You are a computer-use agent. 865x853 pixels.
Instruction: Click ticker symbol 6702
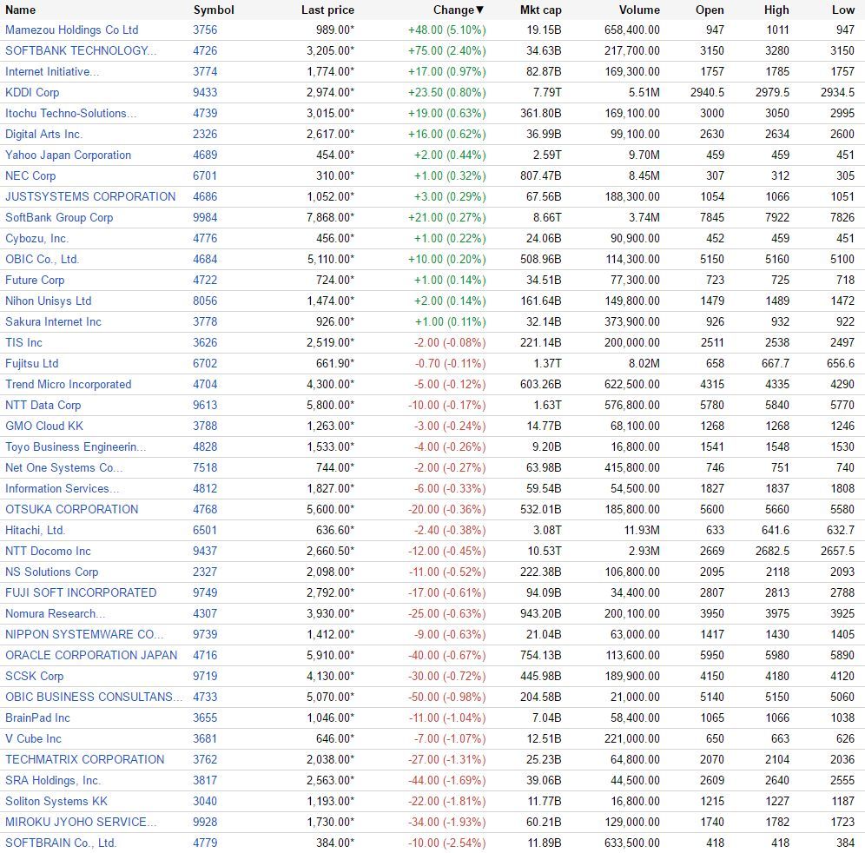tap(205, 364)
